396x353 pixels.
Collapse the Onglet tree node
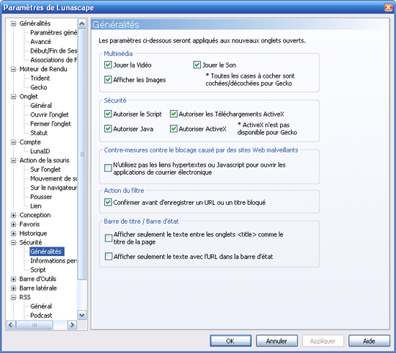[x=14, y=96]
